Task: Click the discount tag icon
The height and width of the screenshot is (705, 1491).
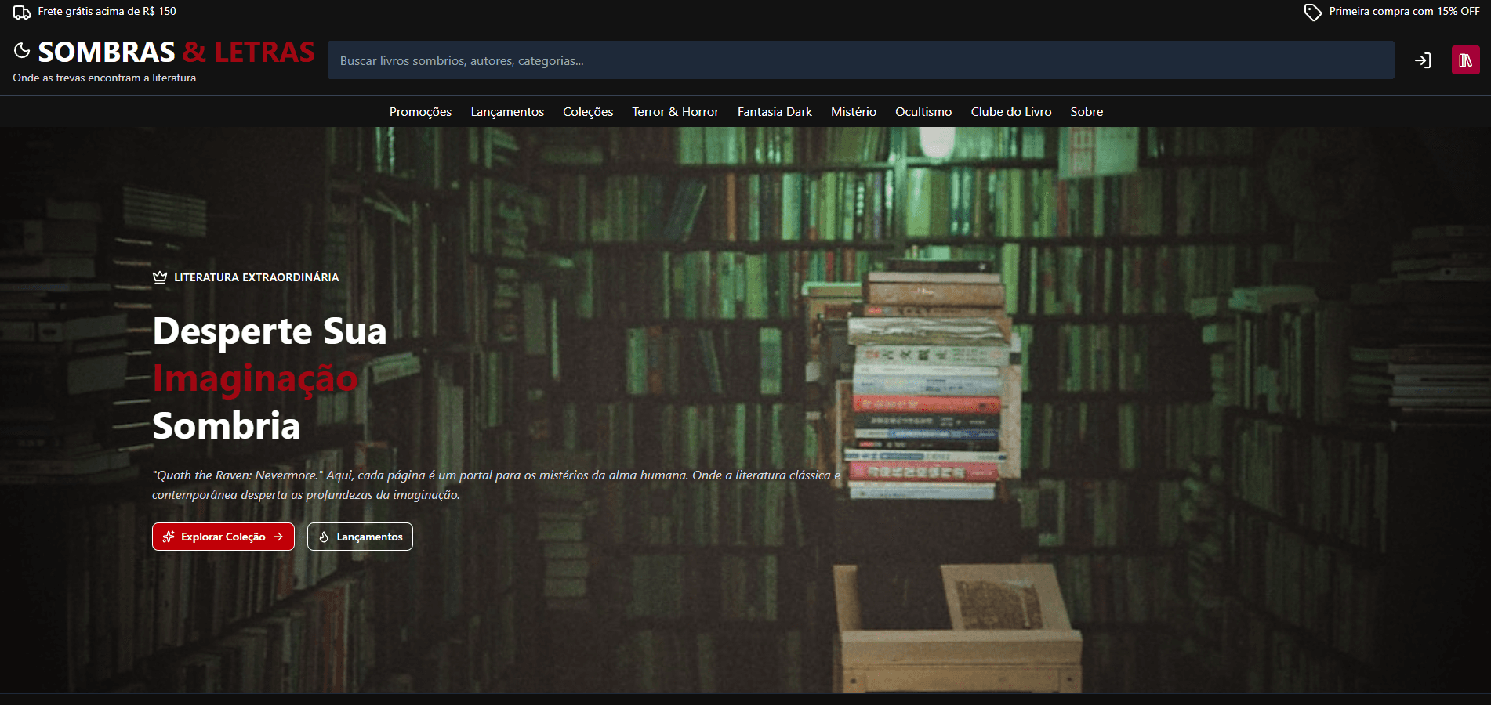Action: pos(1312,12)
